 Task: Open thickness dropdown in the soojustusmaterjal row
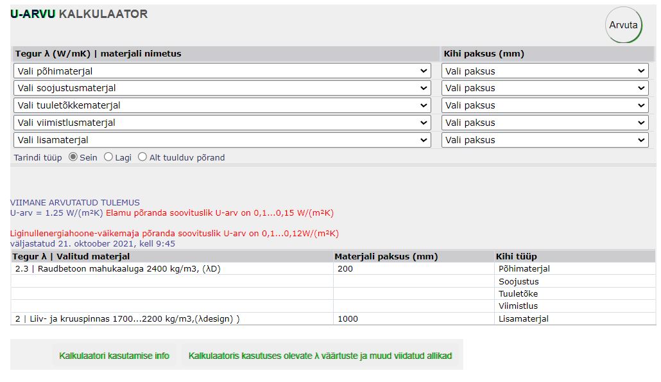545,89
